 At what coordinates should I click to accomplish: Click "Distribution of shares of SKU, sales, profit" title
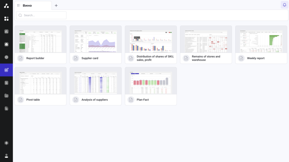click(x=155, y=58)
